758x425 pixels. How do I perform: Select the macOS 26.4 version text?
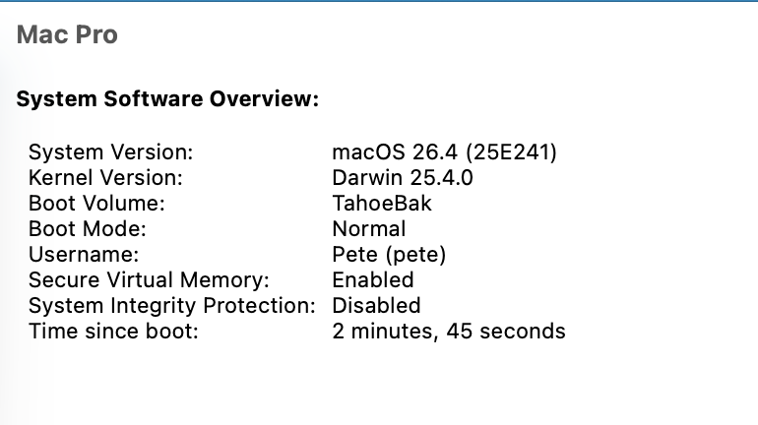click(395, 152)
